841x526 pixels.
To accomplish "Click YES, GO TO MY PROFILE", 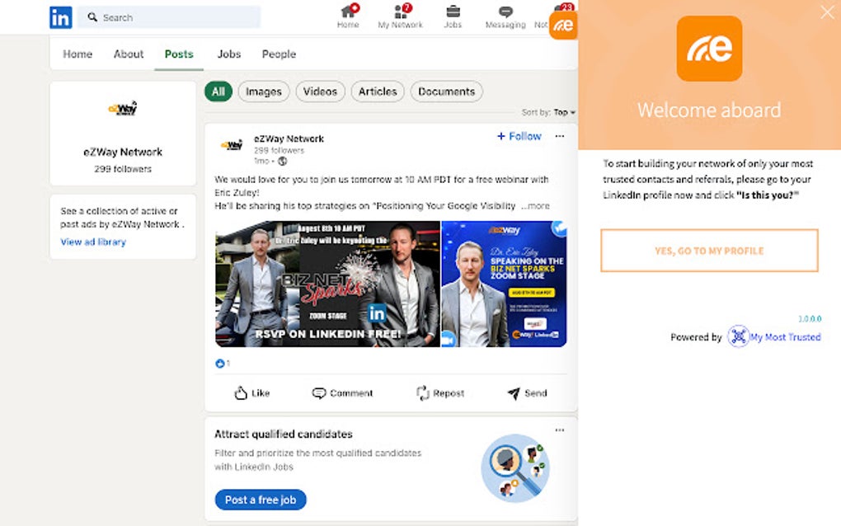I will (x=709, y=251).
